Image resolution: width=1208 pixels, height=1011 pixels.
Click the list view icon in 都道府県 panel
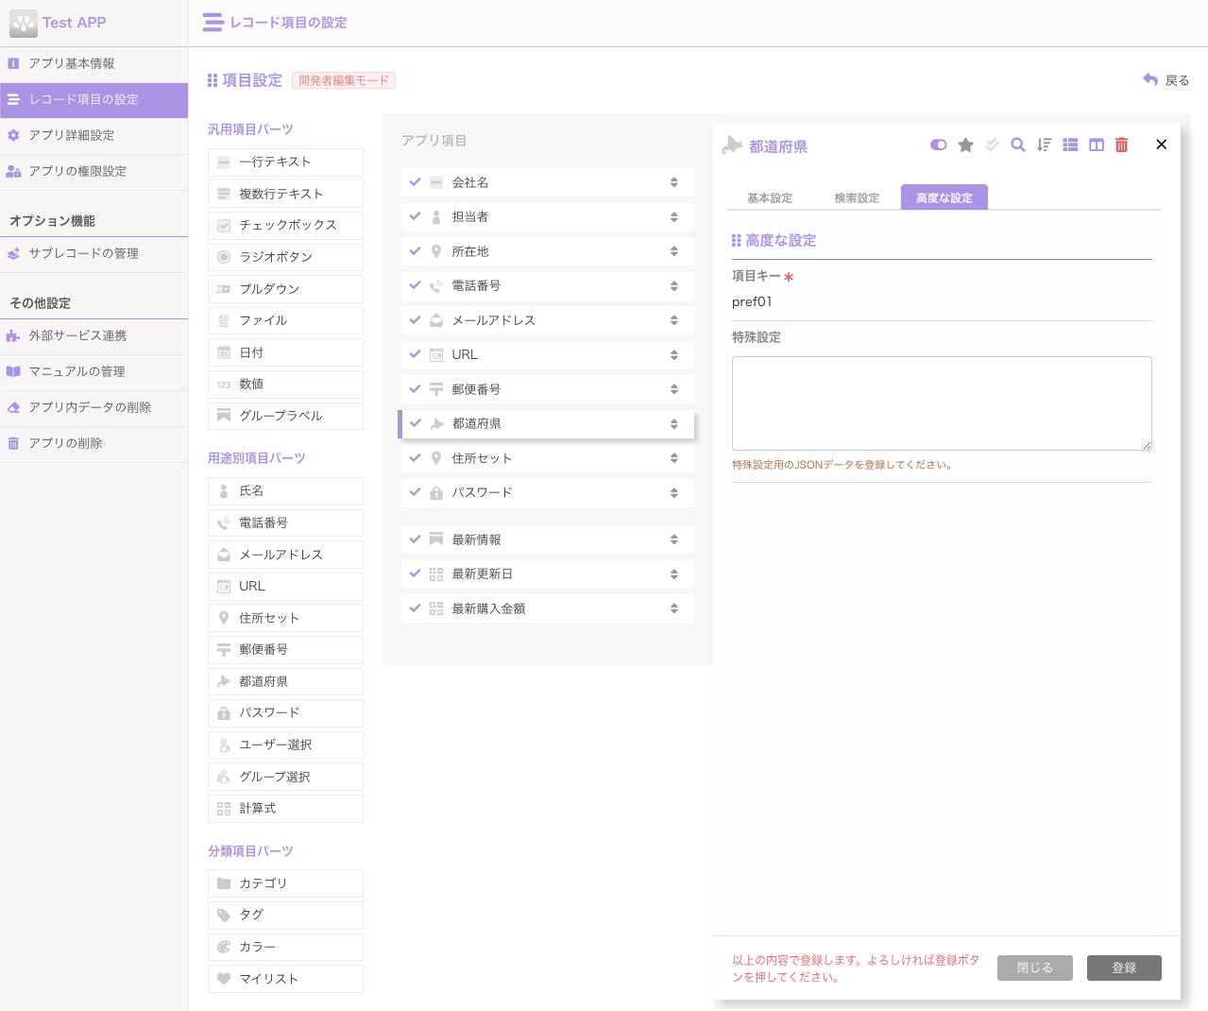point(1070,145)
